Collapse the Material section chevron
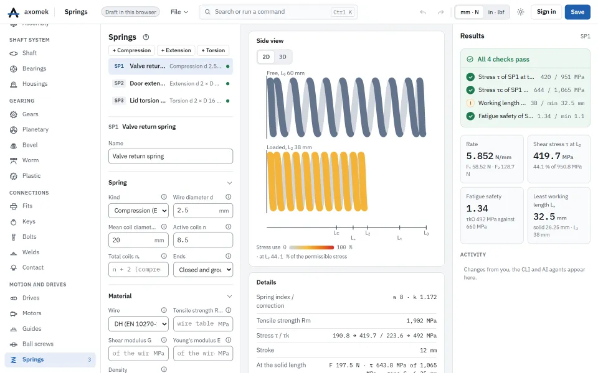Viewport: 598px width, 373px height. tap(230, 297)
